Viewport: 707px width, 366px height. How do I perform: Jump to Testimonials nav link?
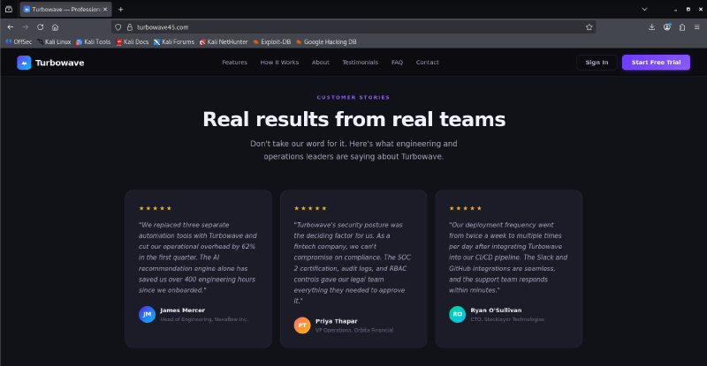361,63
